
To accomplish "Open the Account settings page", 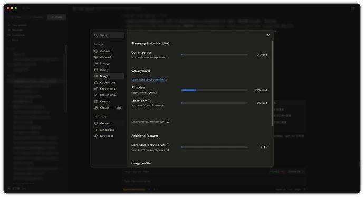I will [x=109, y=57].
